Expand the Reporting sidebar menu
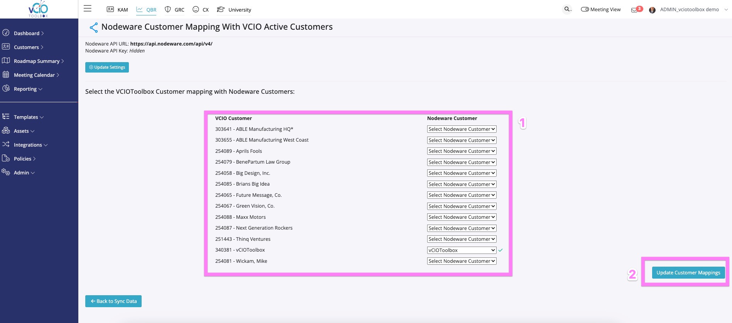 pyautogui.click(x=28, y=89)
